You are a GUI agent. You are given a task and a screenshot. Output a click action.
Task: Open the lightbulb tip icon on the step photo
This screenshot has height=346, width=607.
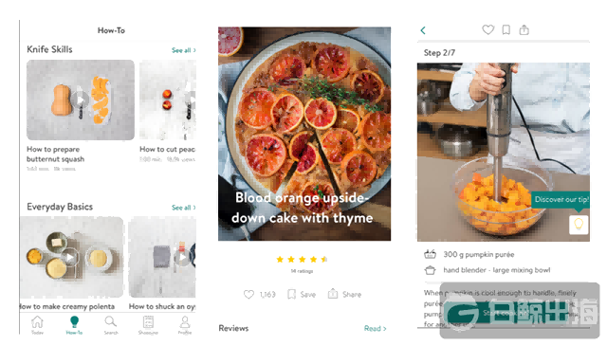coord(579,225)
